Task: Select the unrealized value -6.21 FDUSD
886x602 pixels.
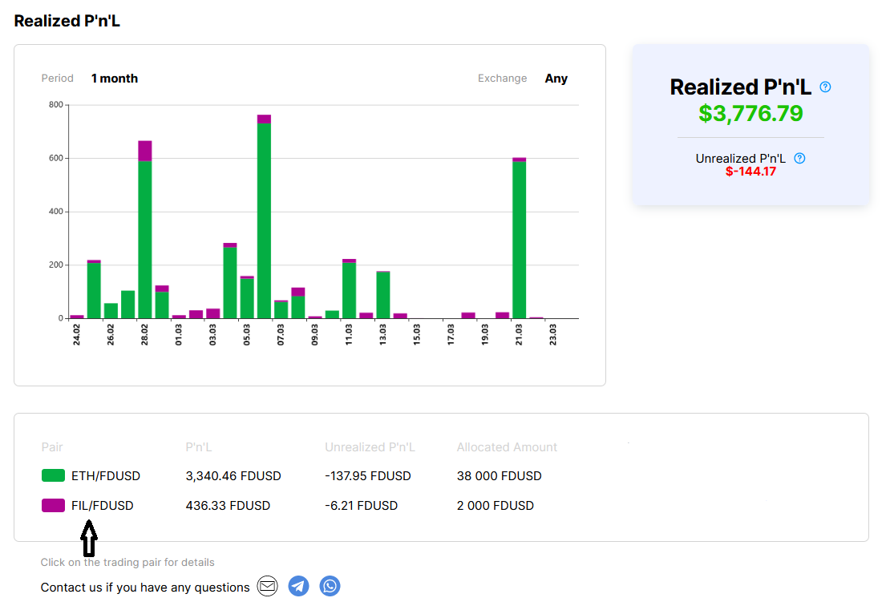Action: (361, 506)
